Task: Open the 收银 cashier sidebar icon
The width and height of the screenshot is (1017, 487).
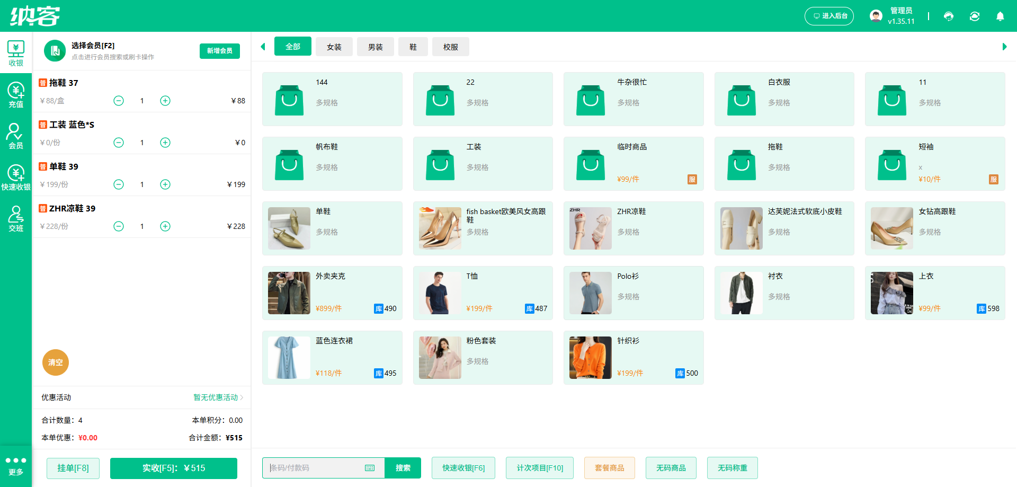Action: pos(16,53)
